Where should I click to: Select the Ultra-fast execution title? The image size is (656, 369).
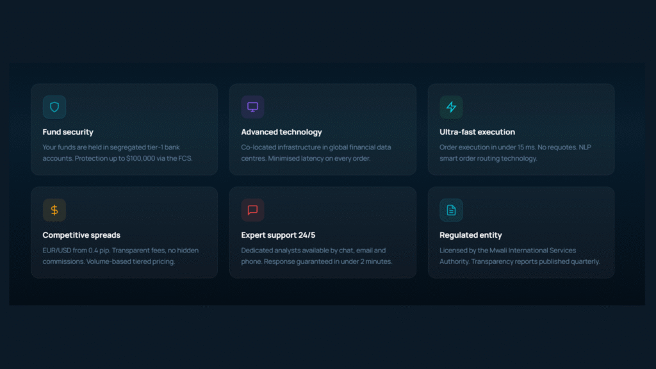[477, 132]
